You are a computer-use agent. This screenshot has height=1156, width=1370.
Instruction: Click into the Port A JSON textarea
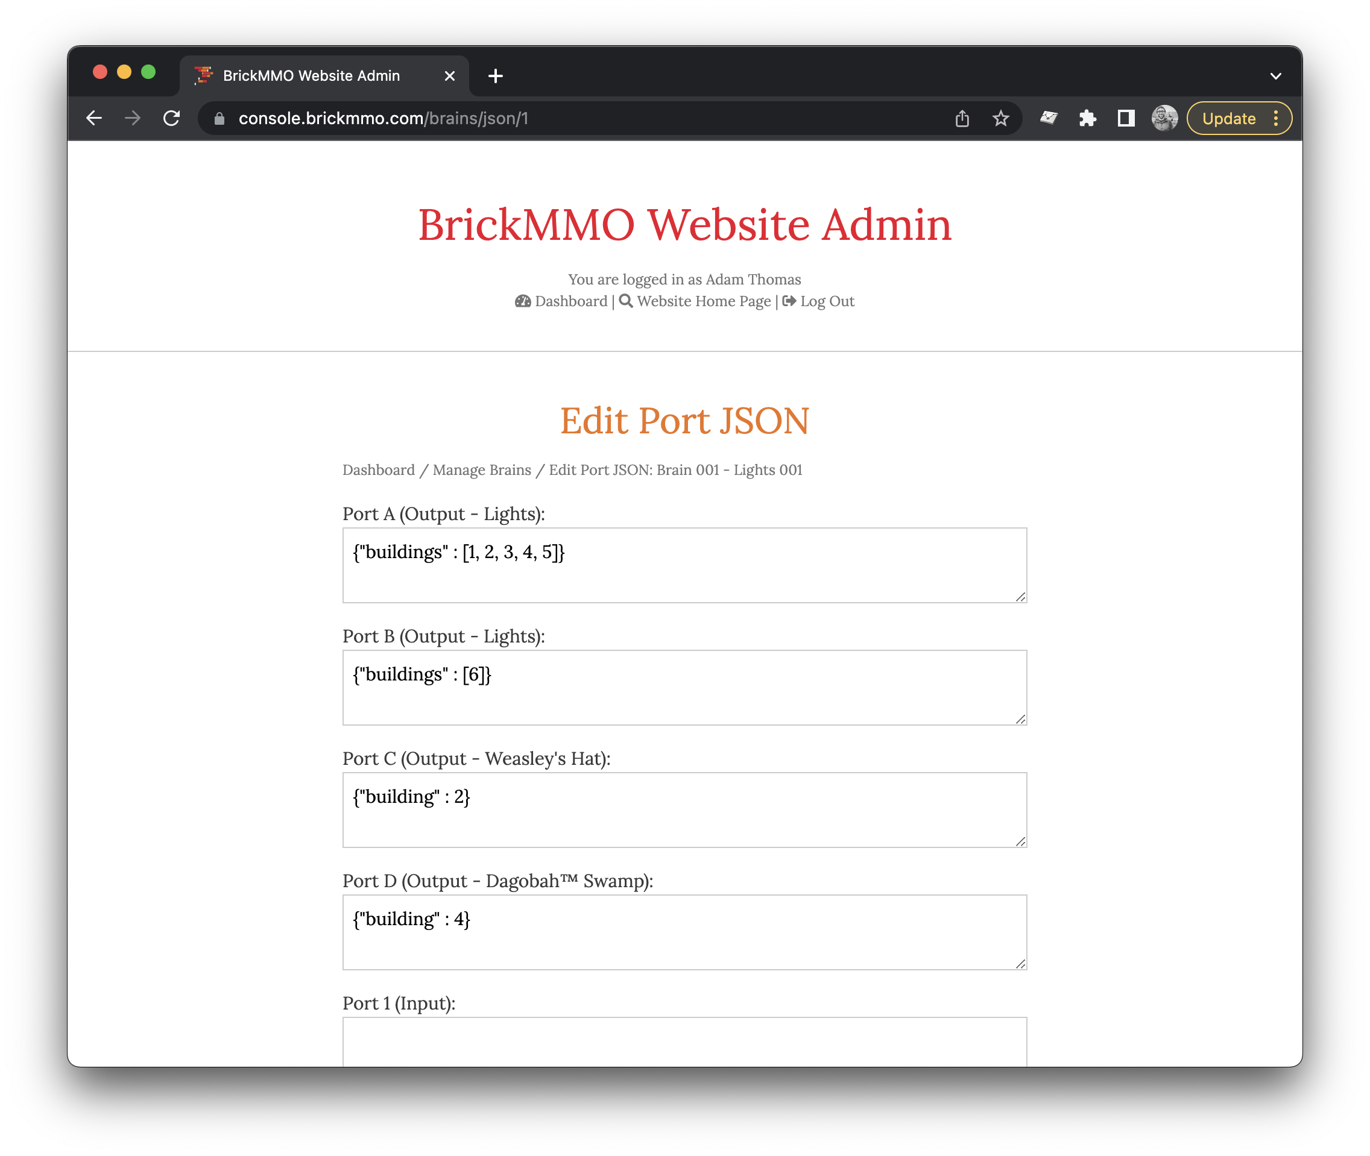684,565
